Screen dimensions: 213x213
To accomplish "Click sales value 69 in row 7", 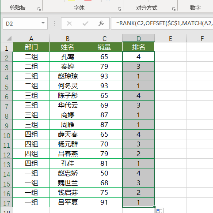I will pos(104,105).
